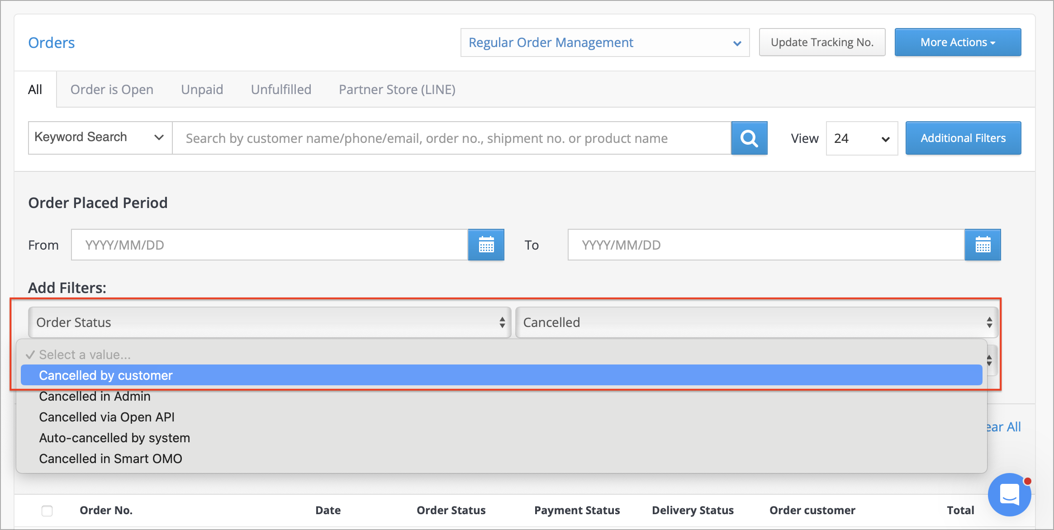Open the From date calendar picker
This screenshot has width=1054, height=530.
(x=486, y=245)
